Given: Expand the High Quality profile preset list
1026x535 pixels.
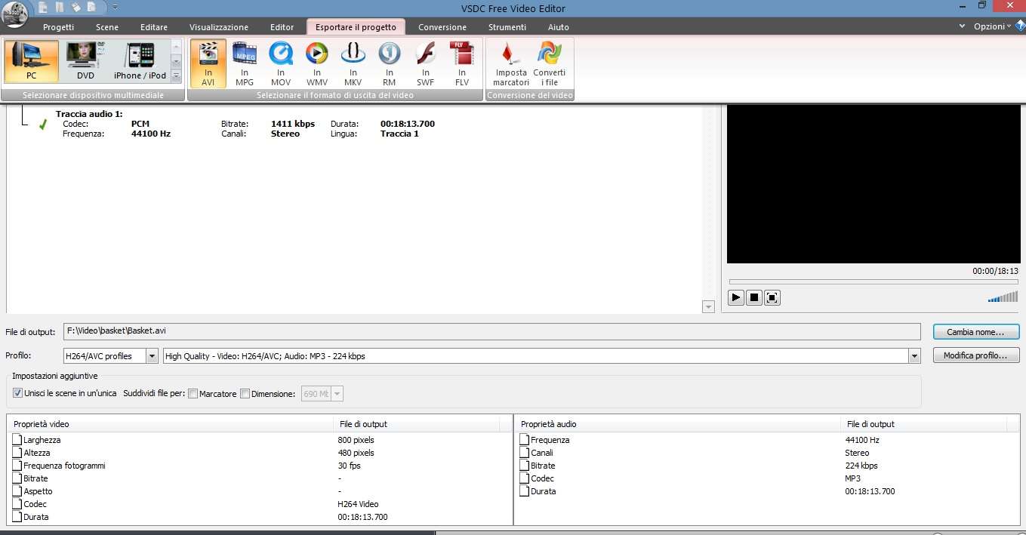Looking at the screenshot, I should click(915, 356).
